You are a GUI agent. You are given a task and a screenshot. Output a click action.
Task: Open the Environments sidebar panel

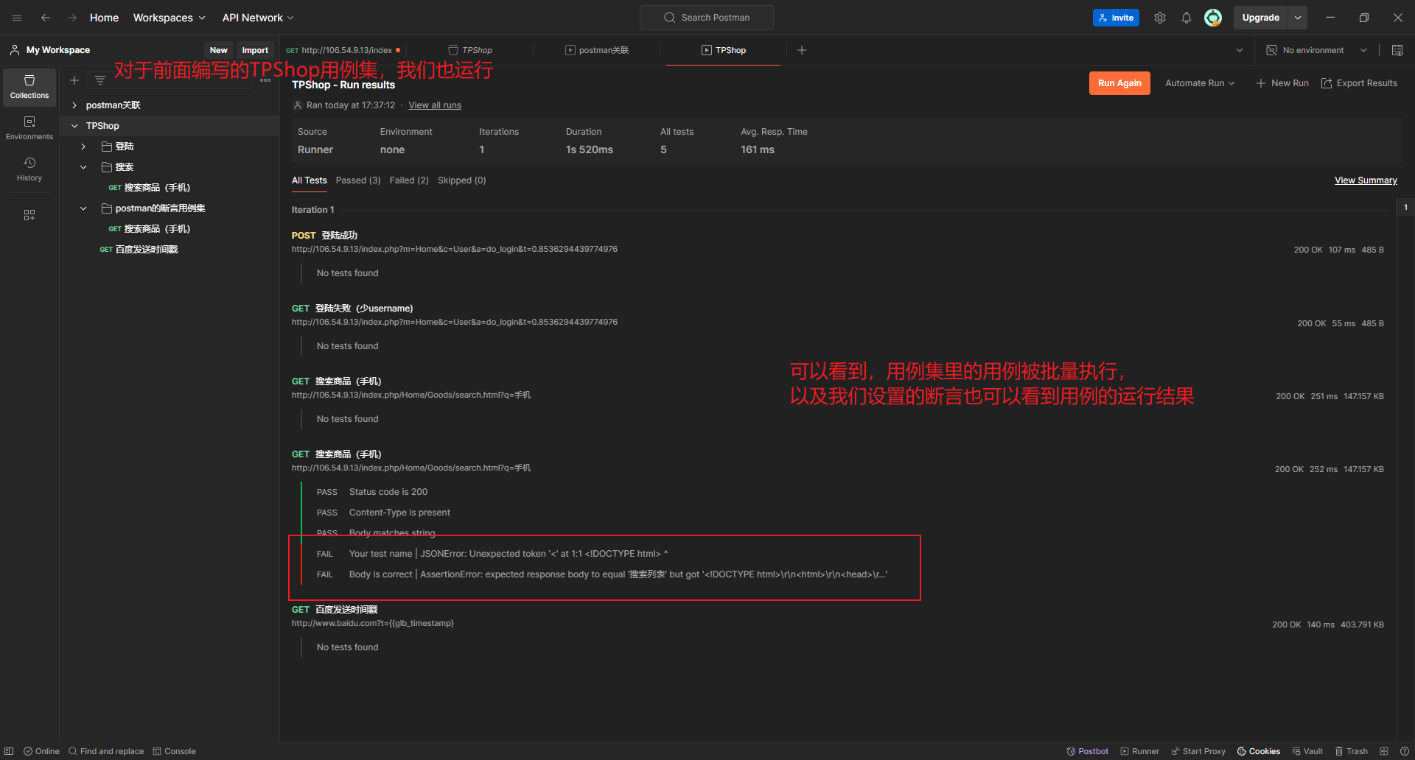[x=29, y=128]
